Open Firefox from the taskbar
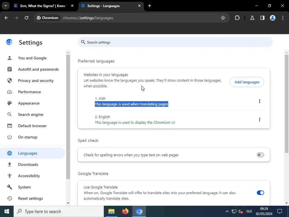The width and height of the screenshot is (289, 217). (x=125, y=211)
